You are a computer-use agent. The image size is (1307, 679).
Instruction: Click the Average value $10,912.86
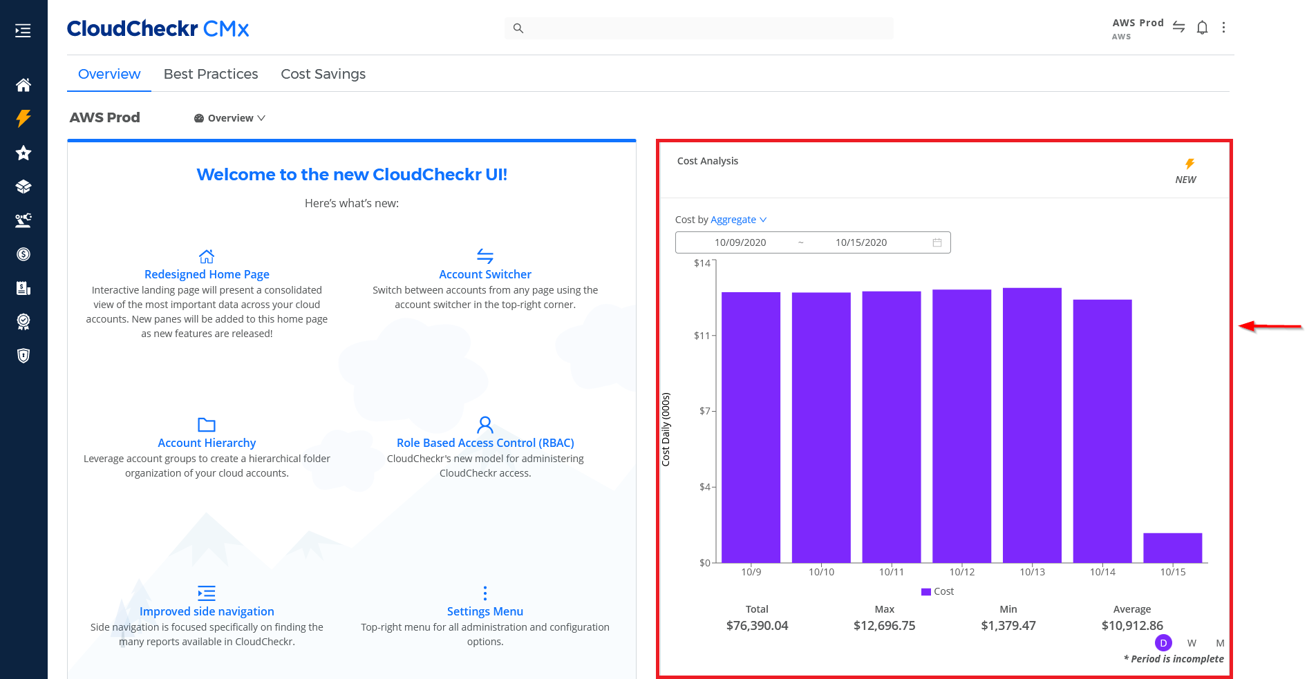(1132, 626)
